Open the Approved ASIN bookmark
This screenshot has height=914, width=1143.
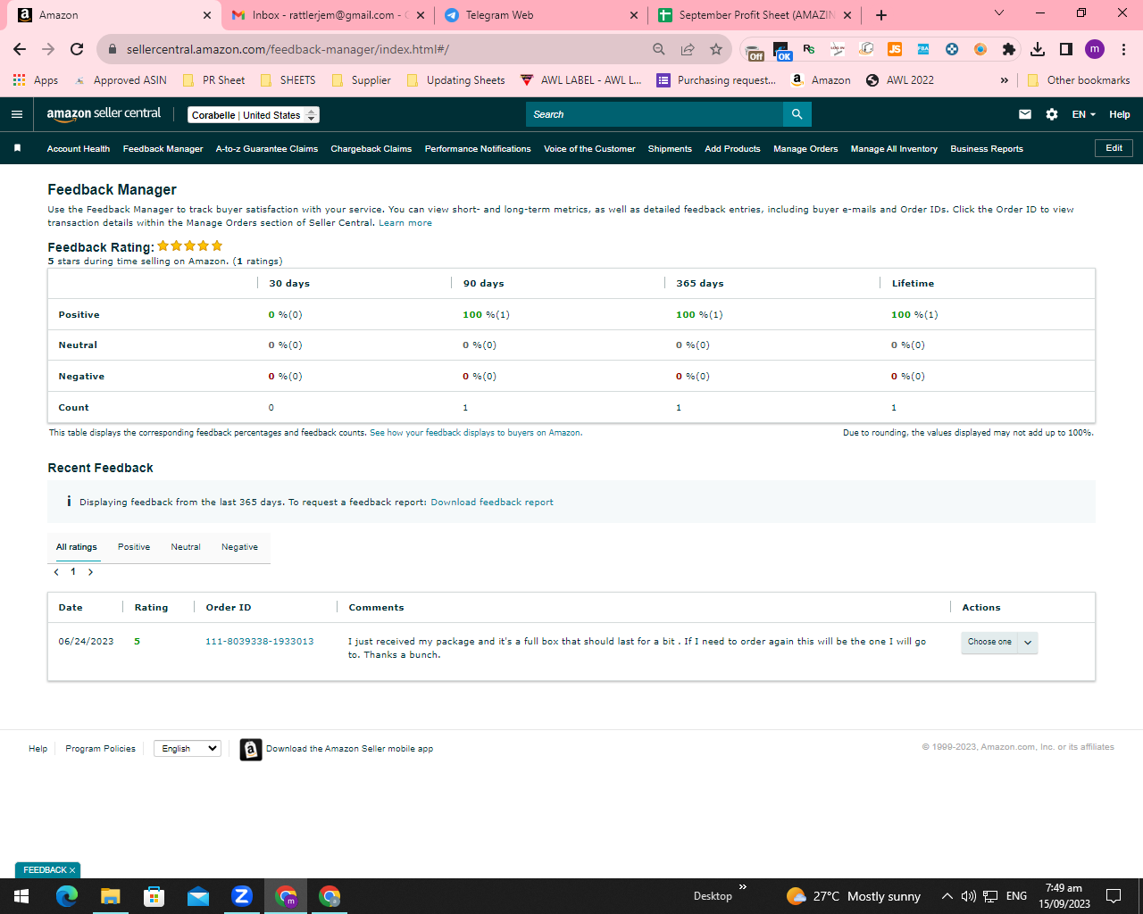[121, 80]
